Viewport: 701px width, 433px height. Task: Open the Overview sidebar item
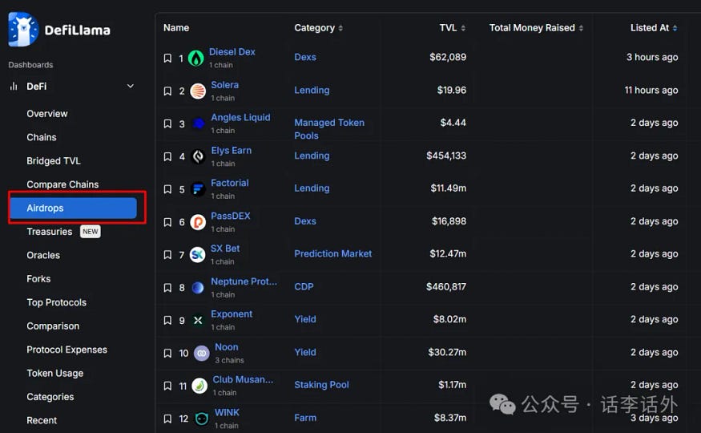click(47, 114)
